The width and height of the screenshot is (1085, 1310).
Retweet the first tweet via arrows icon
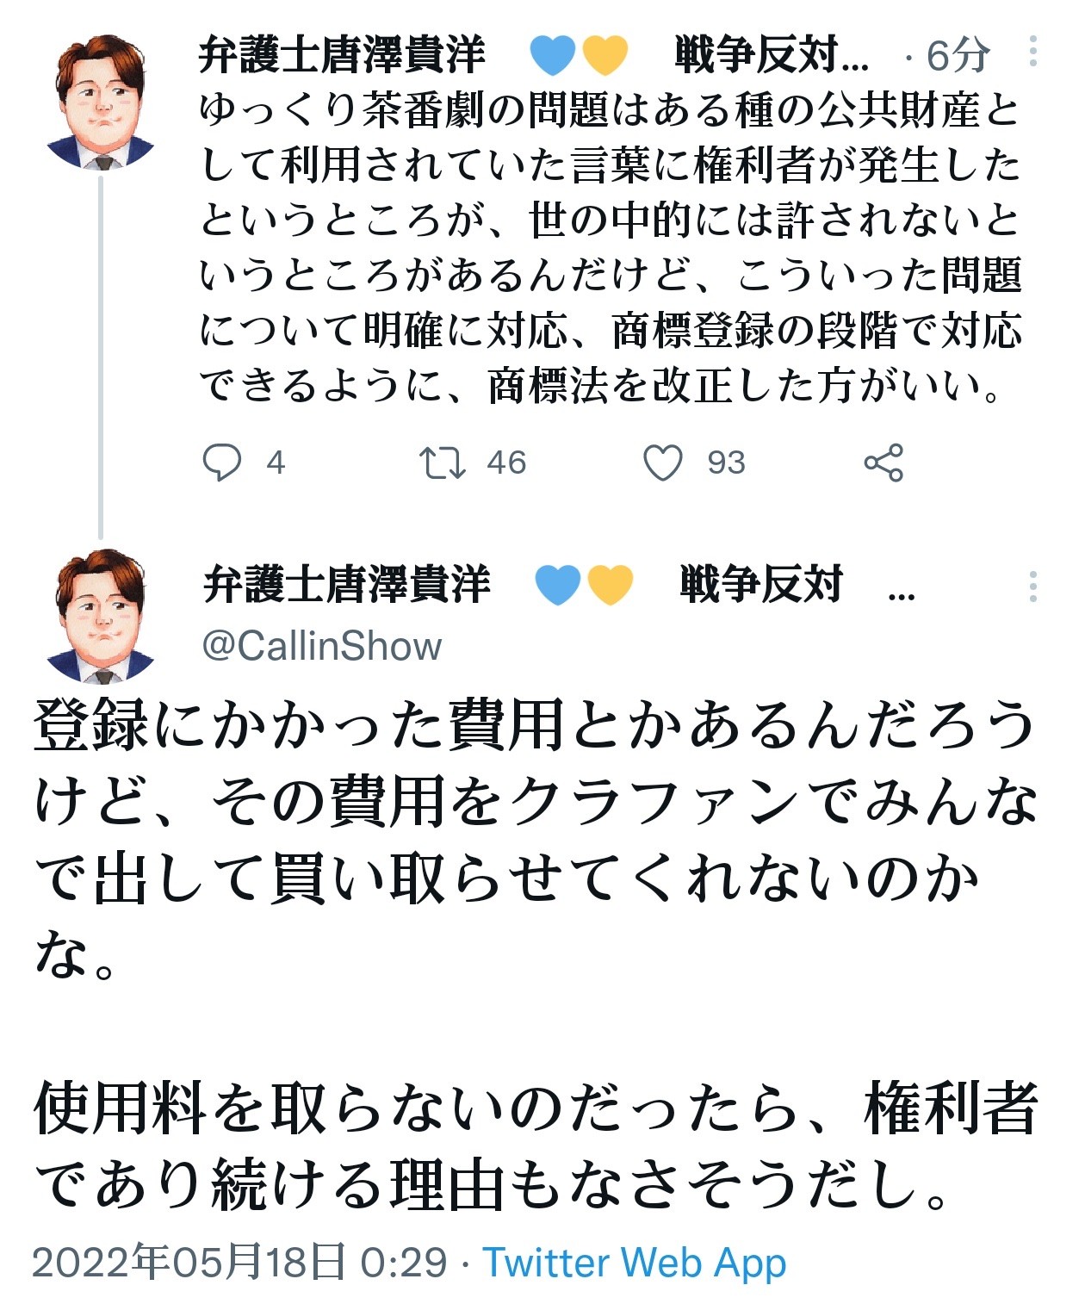coord(442,463)
